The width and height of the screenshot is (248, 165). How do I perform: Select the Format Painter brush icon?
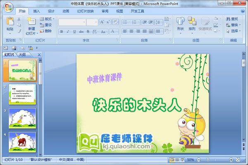[19, 31]
